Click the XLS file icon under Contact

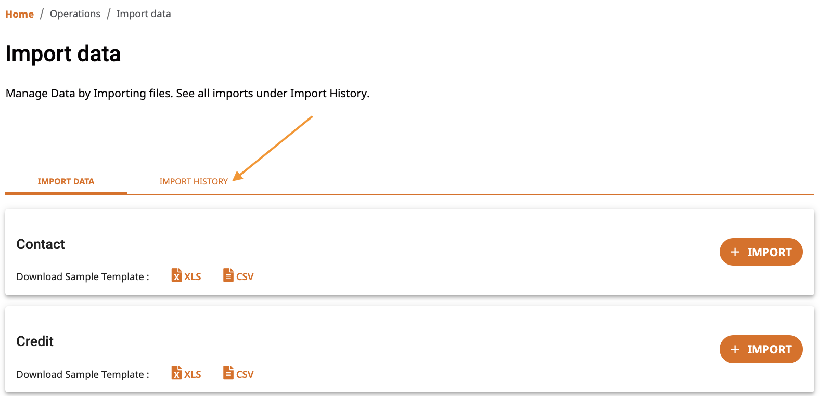point(176,275)
